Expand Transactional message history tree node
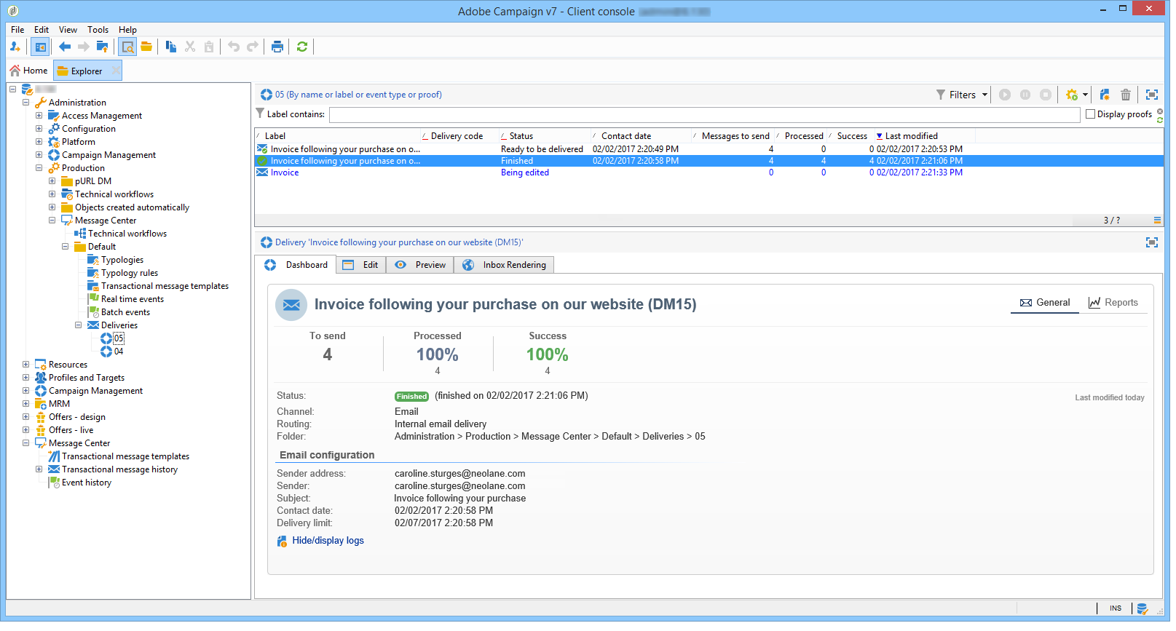 pos(39,469)
